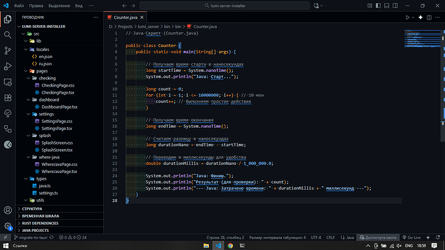Open Chrome from the taskbar
This screenshot has height=250, width=445.
[230, 245]
